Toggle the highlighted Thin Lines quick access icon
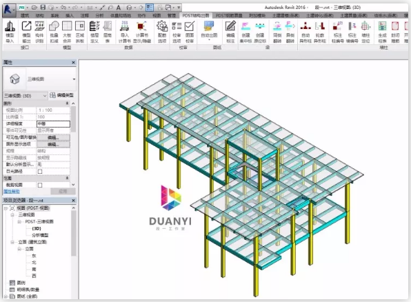 [x=150, y=8]
